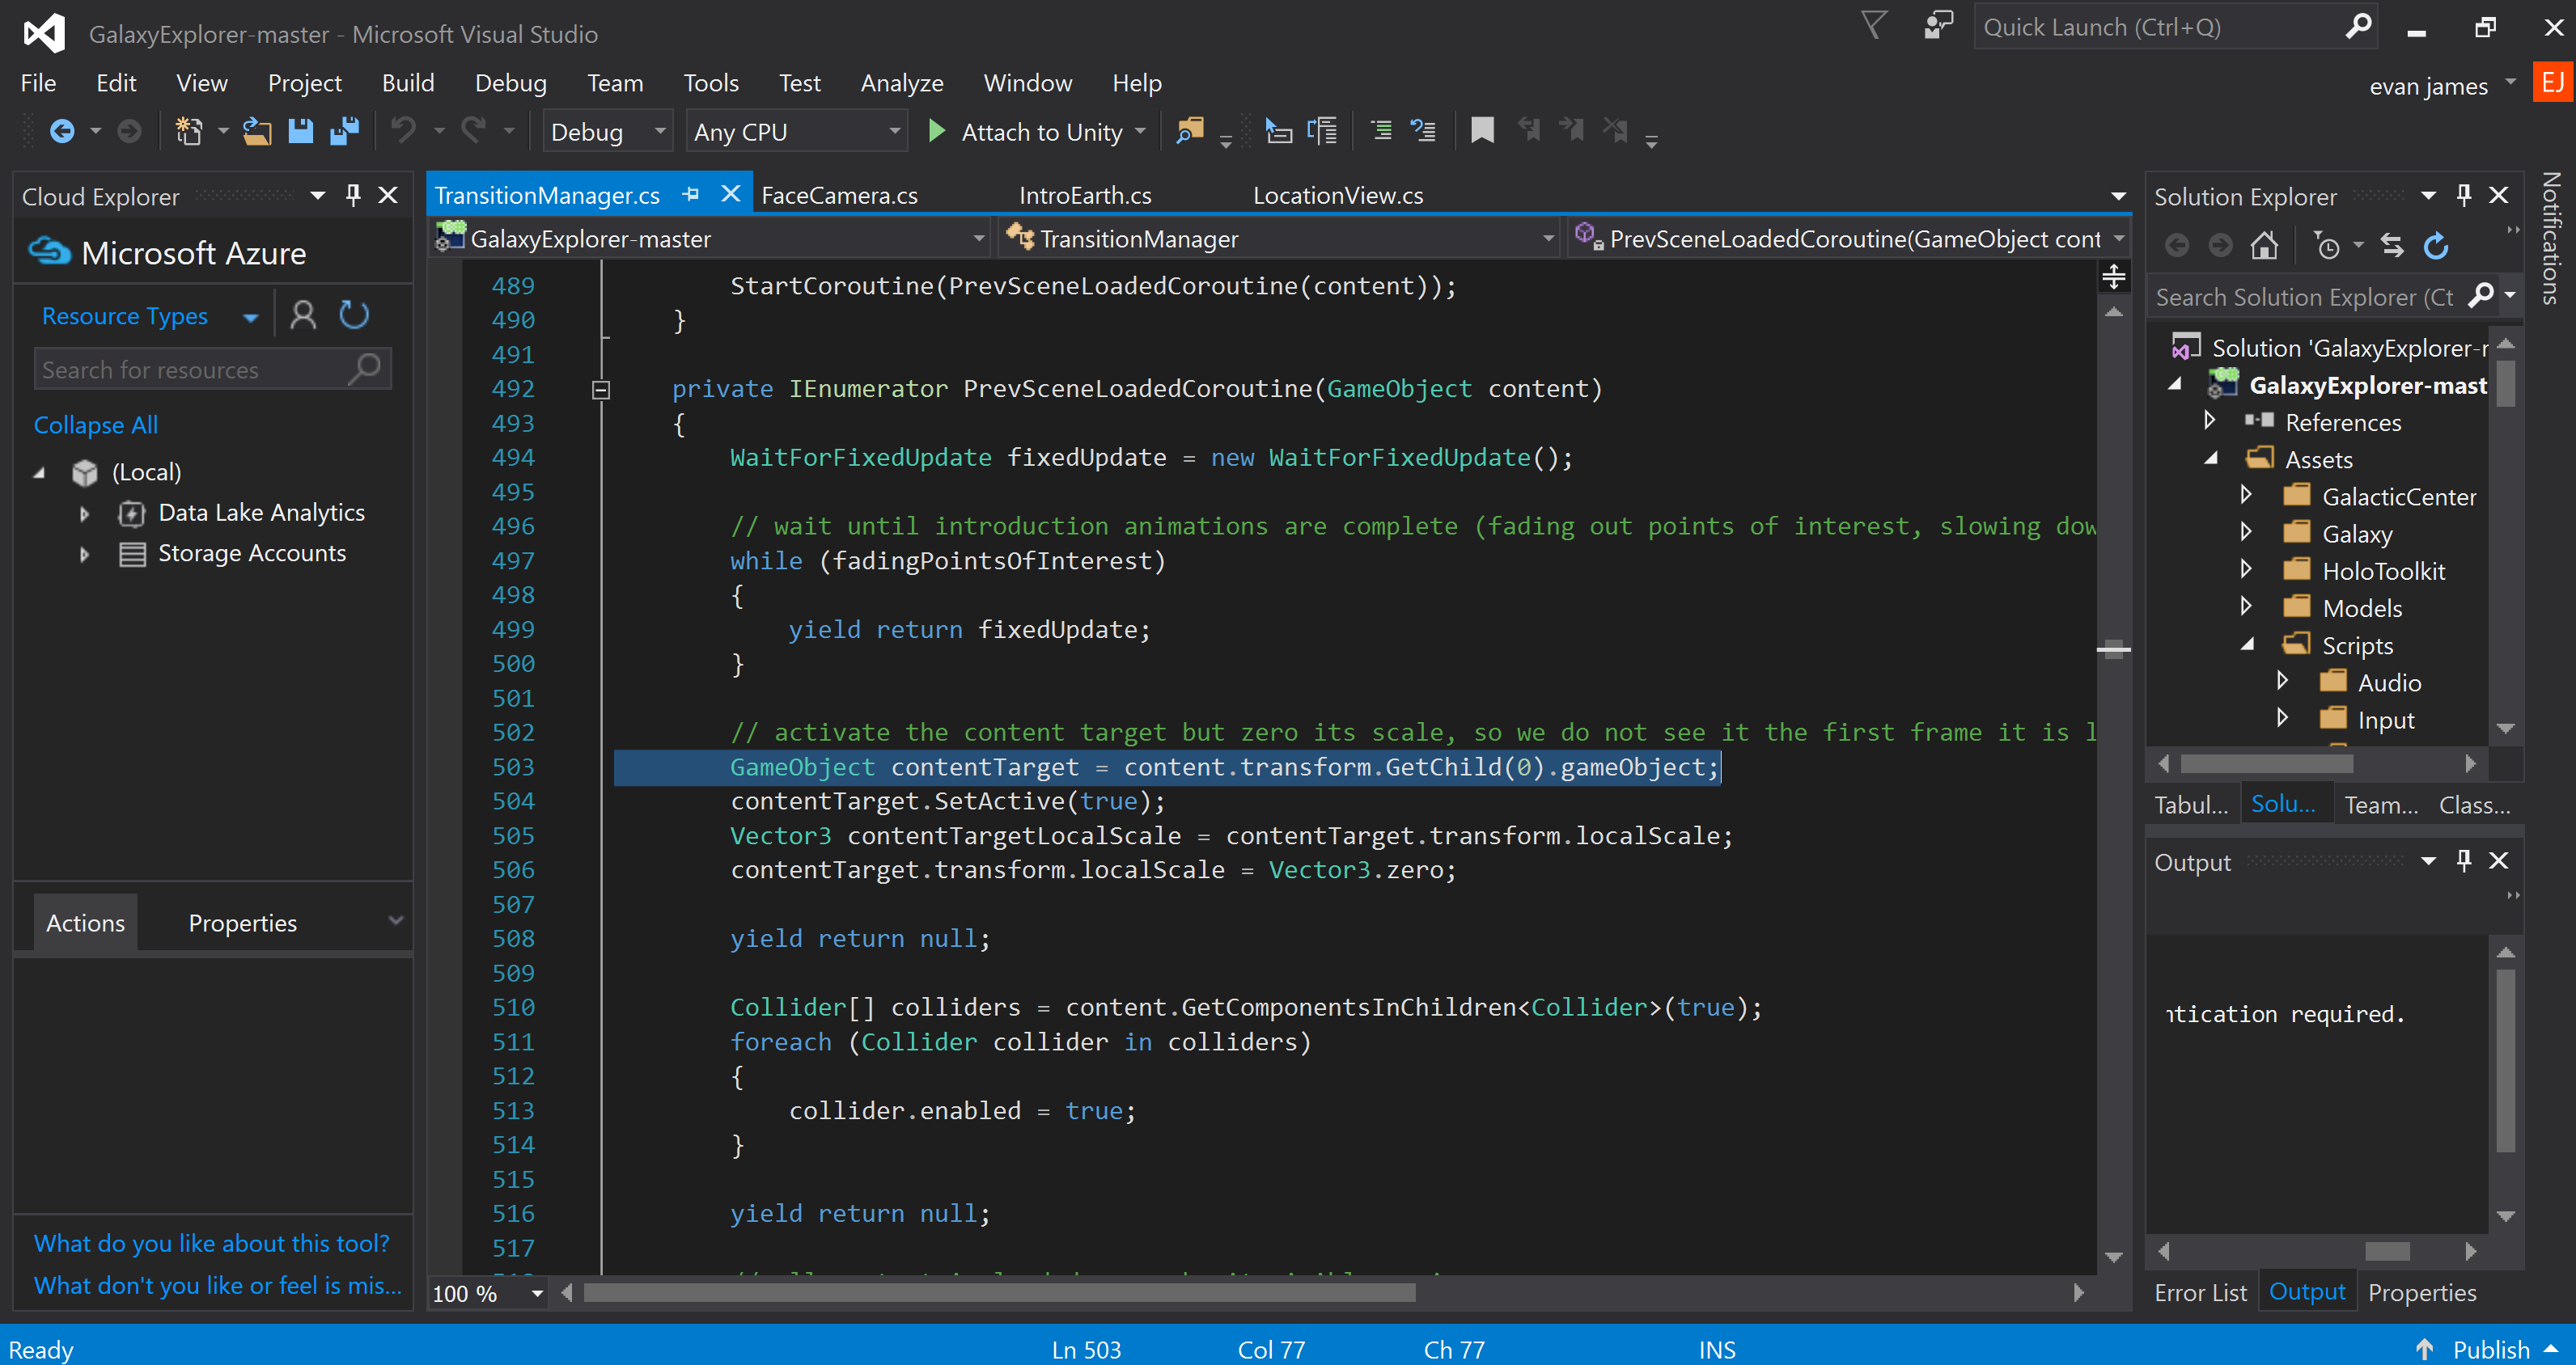Viewport: 2576px width, 1365px height.
Task: Open the Debug configuration dropdown
Action: (606, 132)
